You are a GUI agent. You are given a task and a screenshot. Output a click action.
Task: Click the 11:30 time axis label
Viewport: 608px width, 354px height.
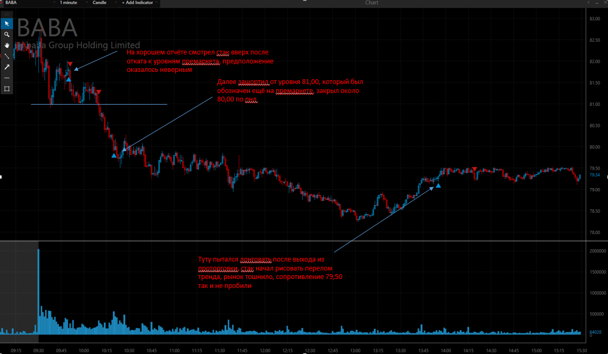point(220,350)
